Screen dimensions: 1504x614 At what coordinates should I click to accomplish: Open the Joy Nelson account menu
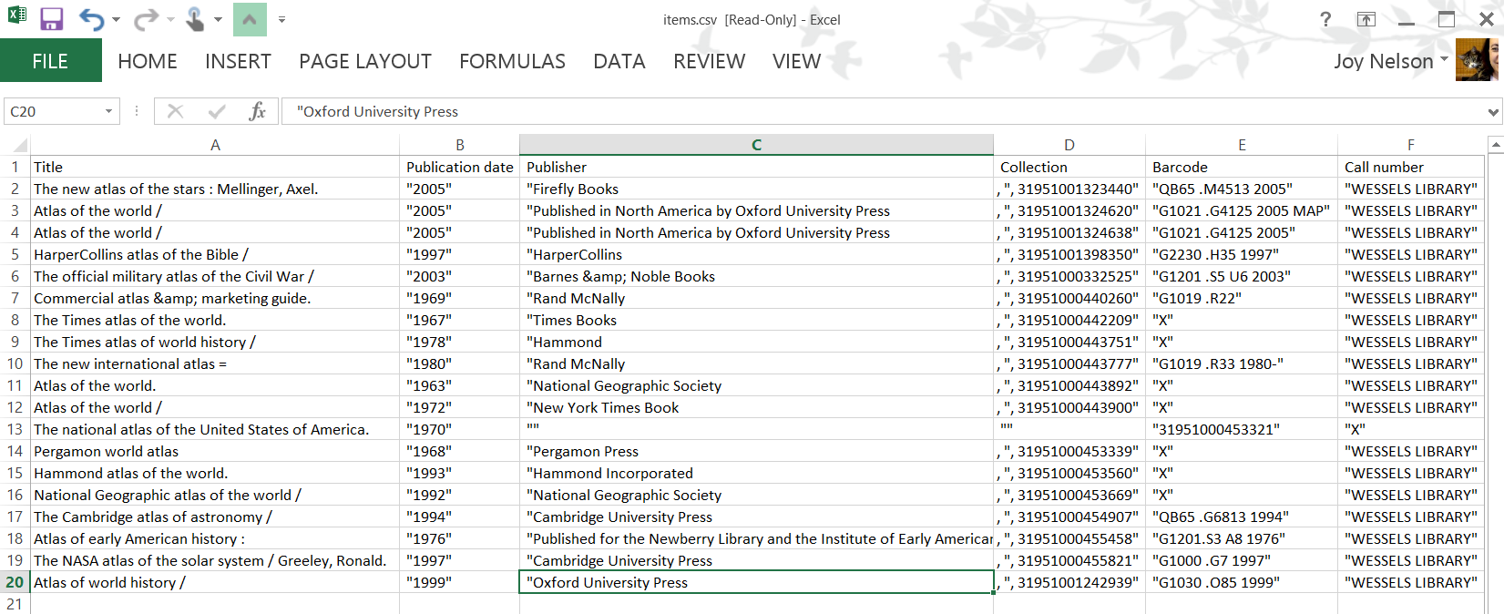[x=1390, y=61]
